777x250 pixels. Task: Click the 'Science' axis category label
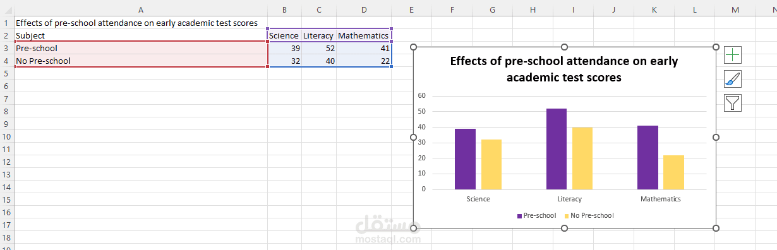point(478,199)
